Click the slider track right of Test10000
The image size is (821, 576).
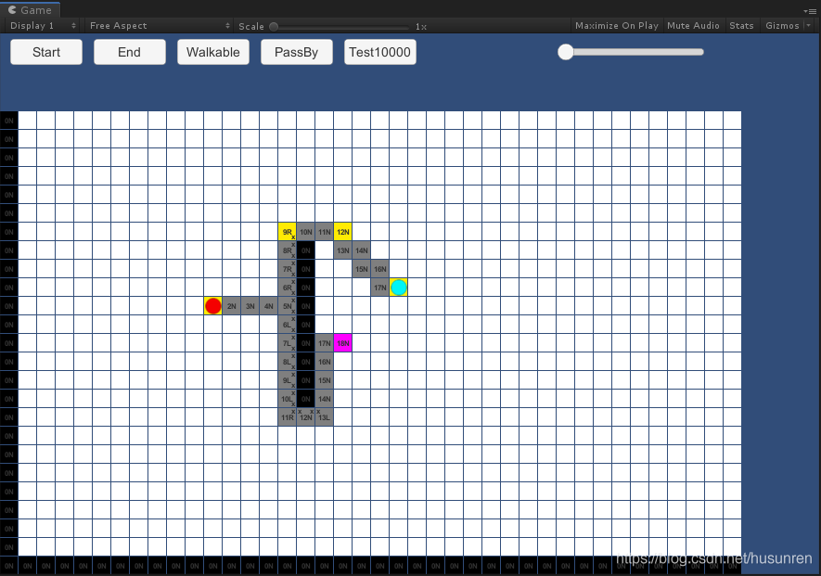pos(634,52)
